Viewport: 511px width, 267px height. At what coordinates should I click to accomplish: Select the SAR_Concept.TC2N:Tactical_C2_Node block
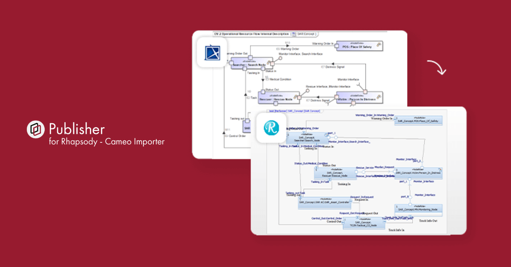point(363,223)
